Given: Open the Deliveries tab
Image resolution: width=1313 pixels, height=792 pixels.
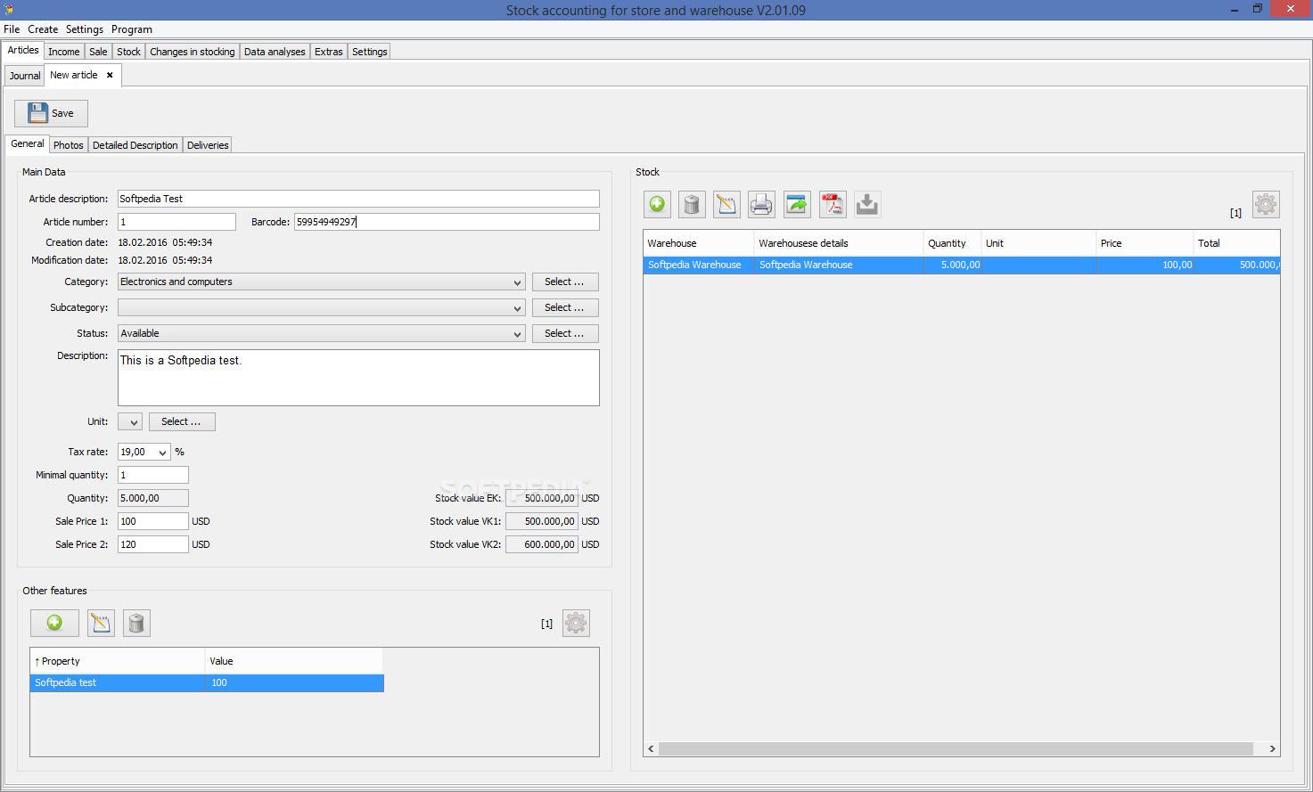Looking at the screenshot, I should [208, 145].
